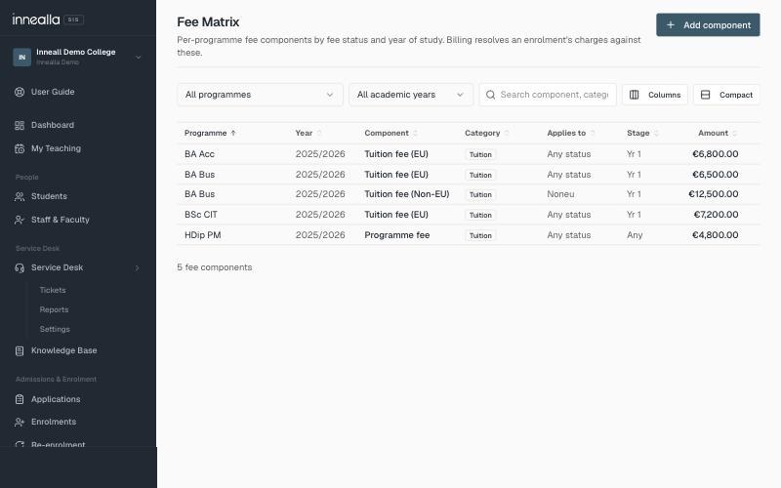Image resolution: width=781 pixels, height=488 pixels.
Task: Click the Columns button
Action: click(x=655, y=95)
